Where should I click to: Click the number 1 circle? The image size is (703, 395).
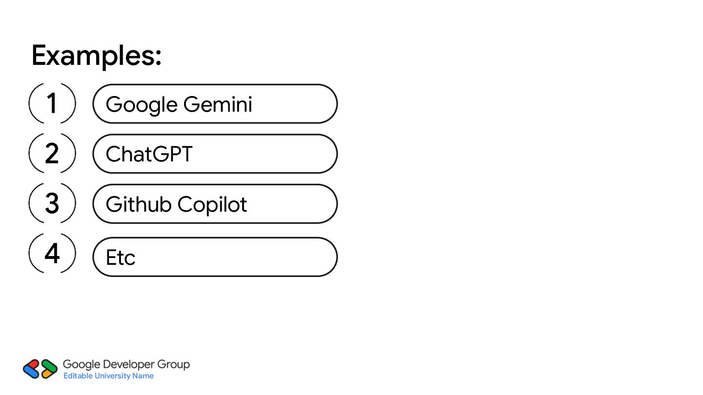[x=52, y=103]
